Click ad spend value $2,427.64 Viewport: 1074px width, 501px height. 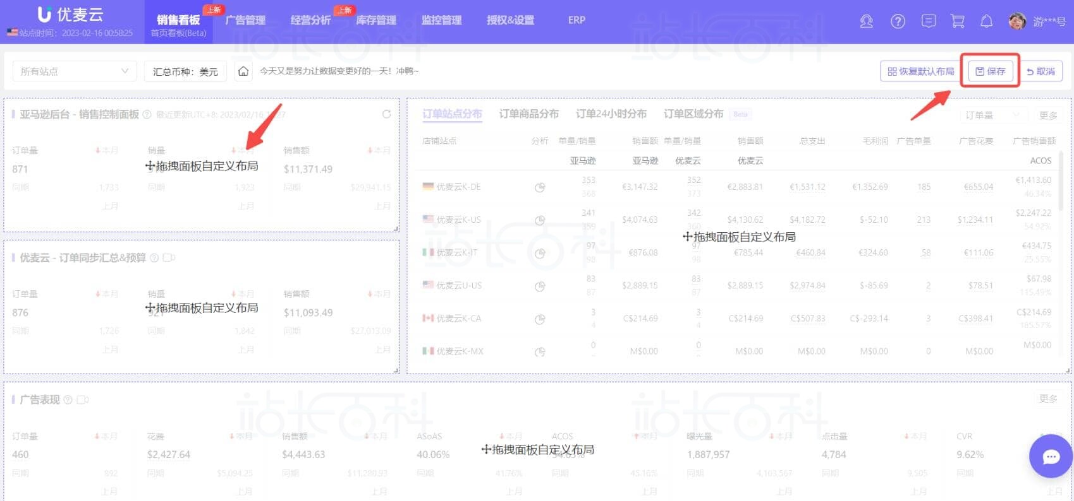click(x=169, y=454)
